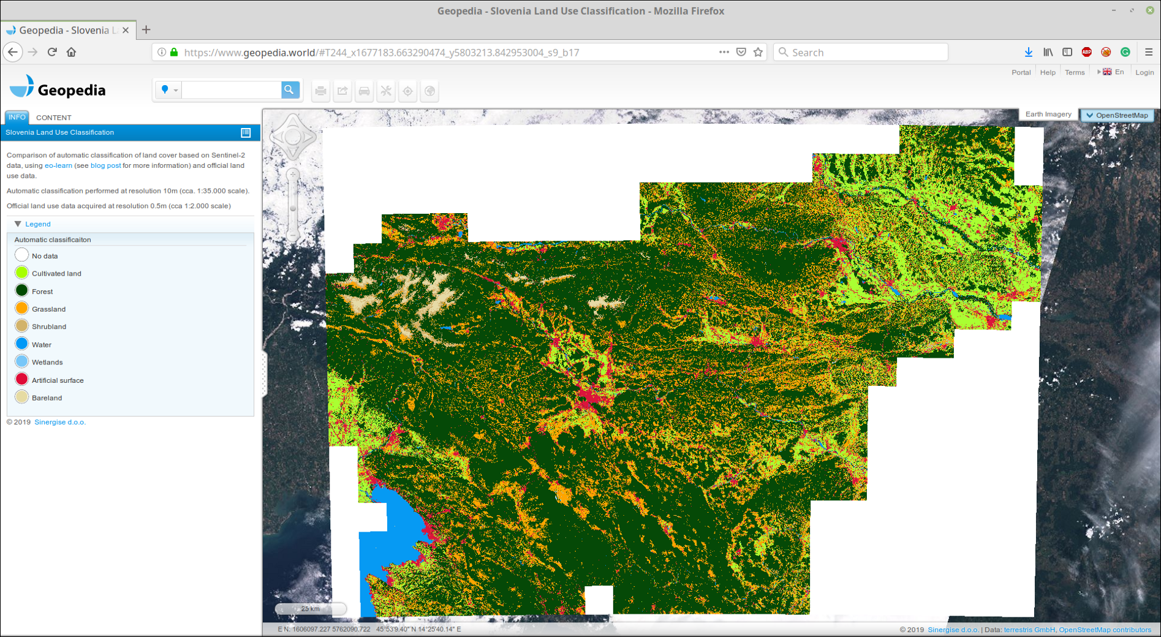
Task: Click the map zoom slider handle
Action: [x=293, y=209]
